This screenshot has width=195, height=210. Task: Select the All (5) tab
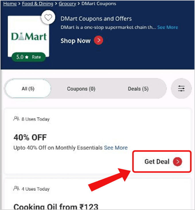(x=28, y=89)
